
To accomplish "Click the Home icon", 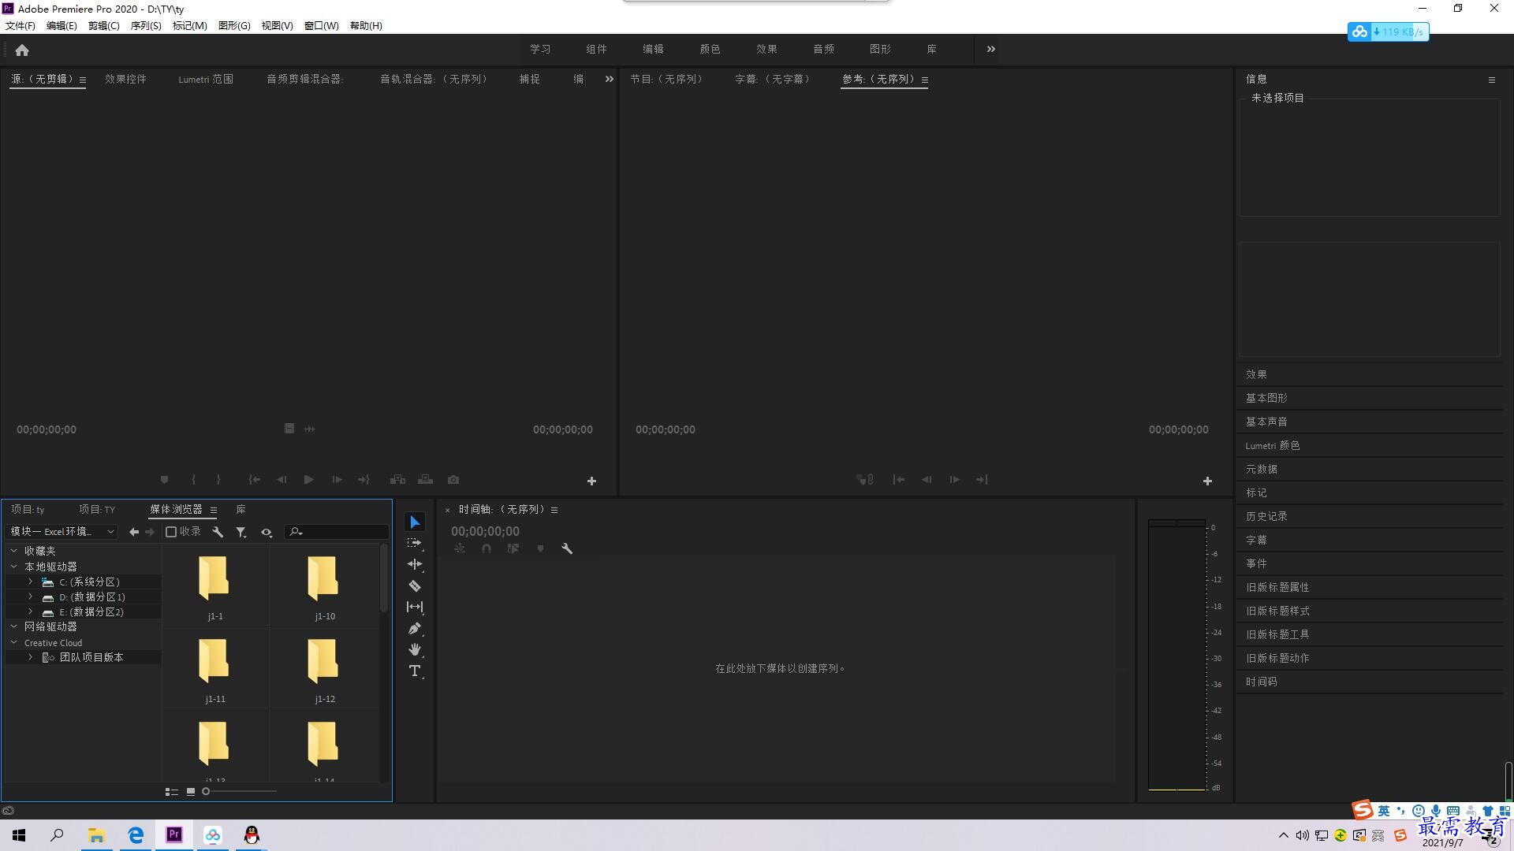I will tap(22, 50).
